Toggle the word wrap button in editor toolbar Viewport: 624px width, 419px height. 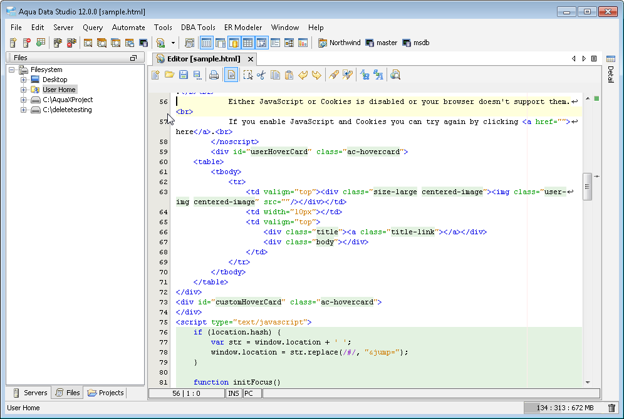(231, 75)
